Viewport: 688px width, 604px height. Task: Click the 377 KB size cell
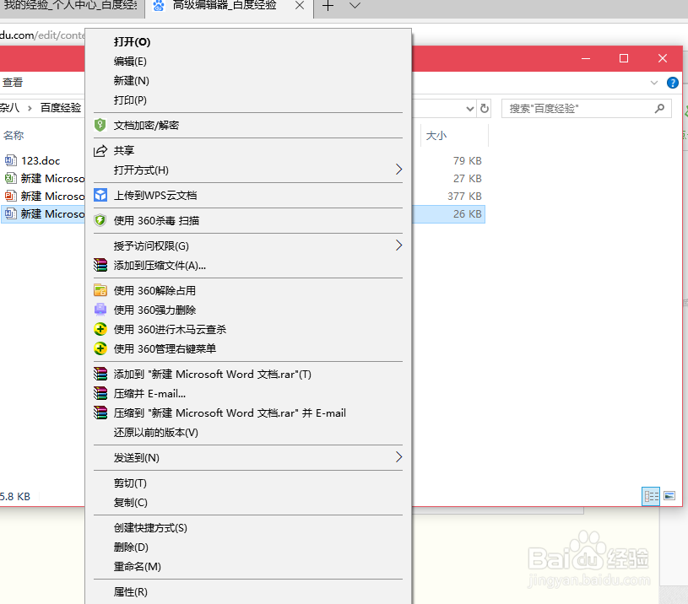(464, 196)
